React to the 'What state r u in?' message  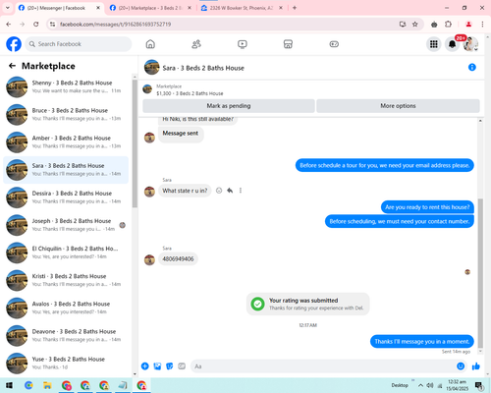(219, 191)
